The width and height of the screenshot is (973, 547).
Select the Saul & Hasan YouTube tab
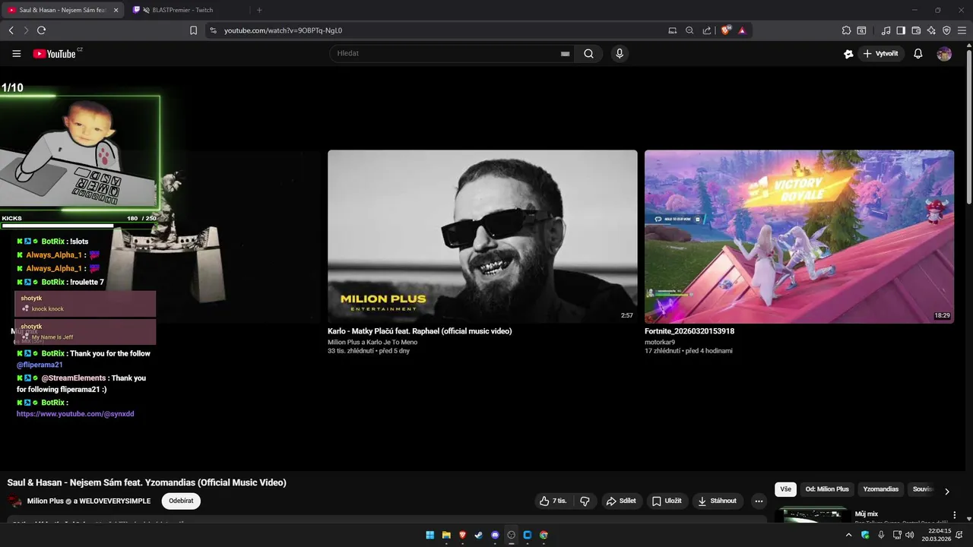[62, 10]
